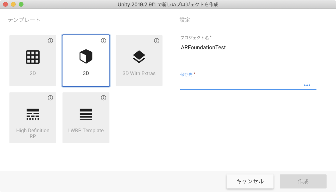Open info for the 3D With Extras template
The height and width of the screenshot is (192, 336).
[157, 41]
